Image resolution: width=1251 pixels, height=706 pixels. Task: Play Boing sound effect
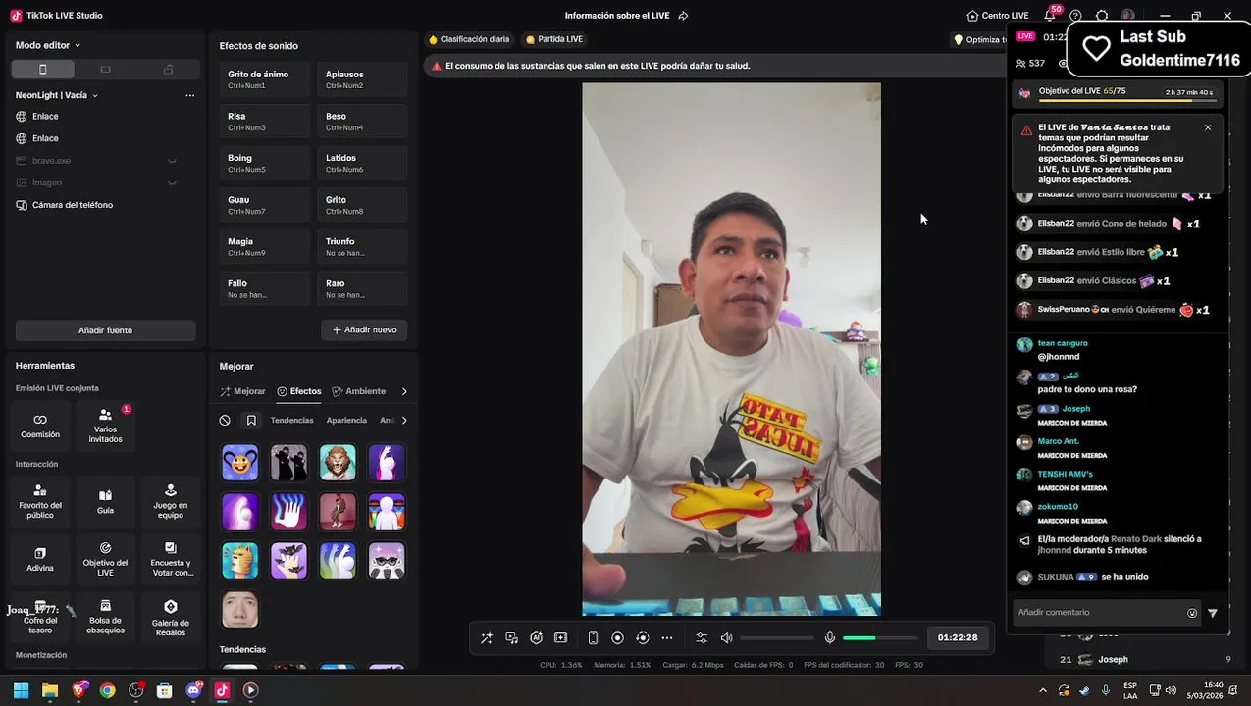264,163
